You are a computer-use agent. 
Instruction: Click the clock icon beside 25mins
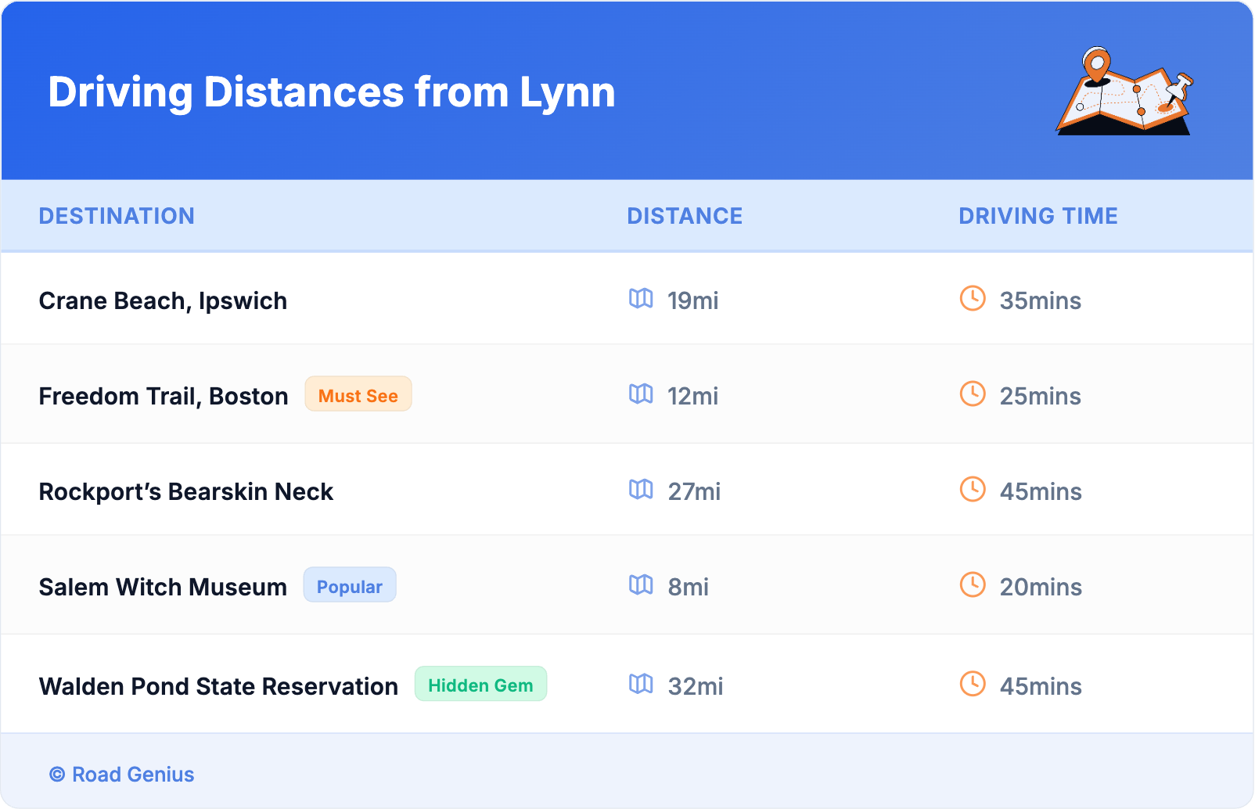(973, 394)
